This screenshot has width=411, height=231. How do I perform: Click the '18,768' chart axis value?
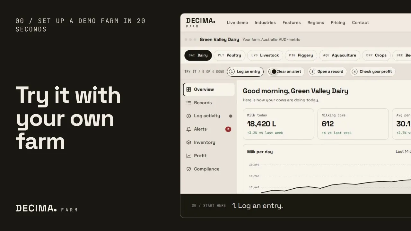tap(254, 176)
